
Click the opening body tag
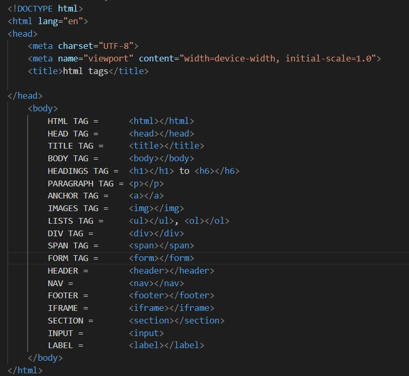point(43,108)
